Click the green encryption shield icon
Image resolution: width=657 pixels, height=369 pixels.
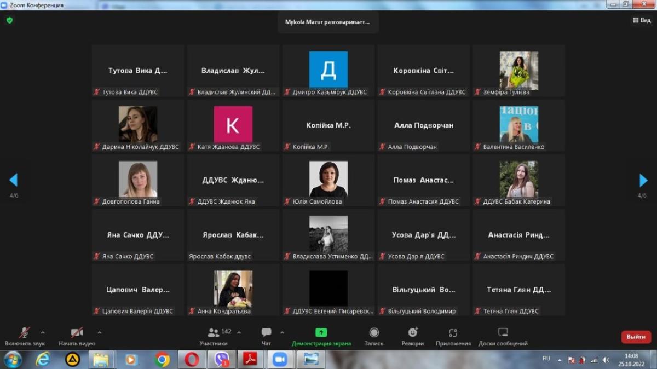pyautogui.click(x=9, y=20)
